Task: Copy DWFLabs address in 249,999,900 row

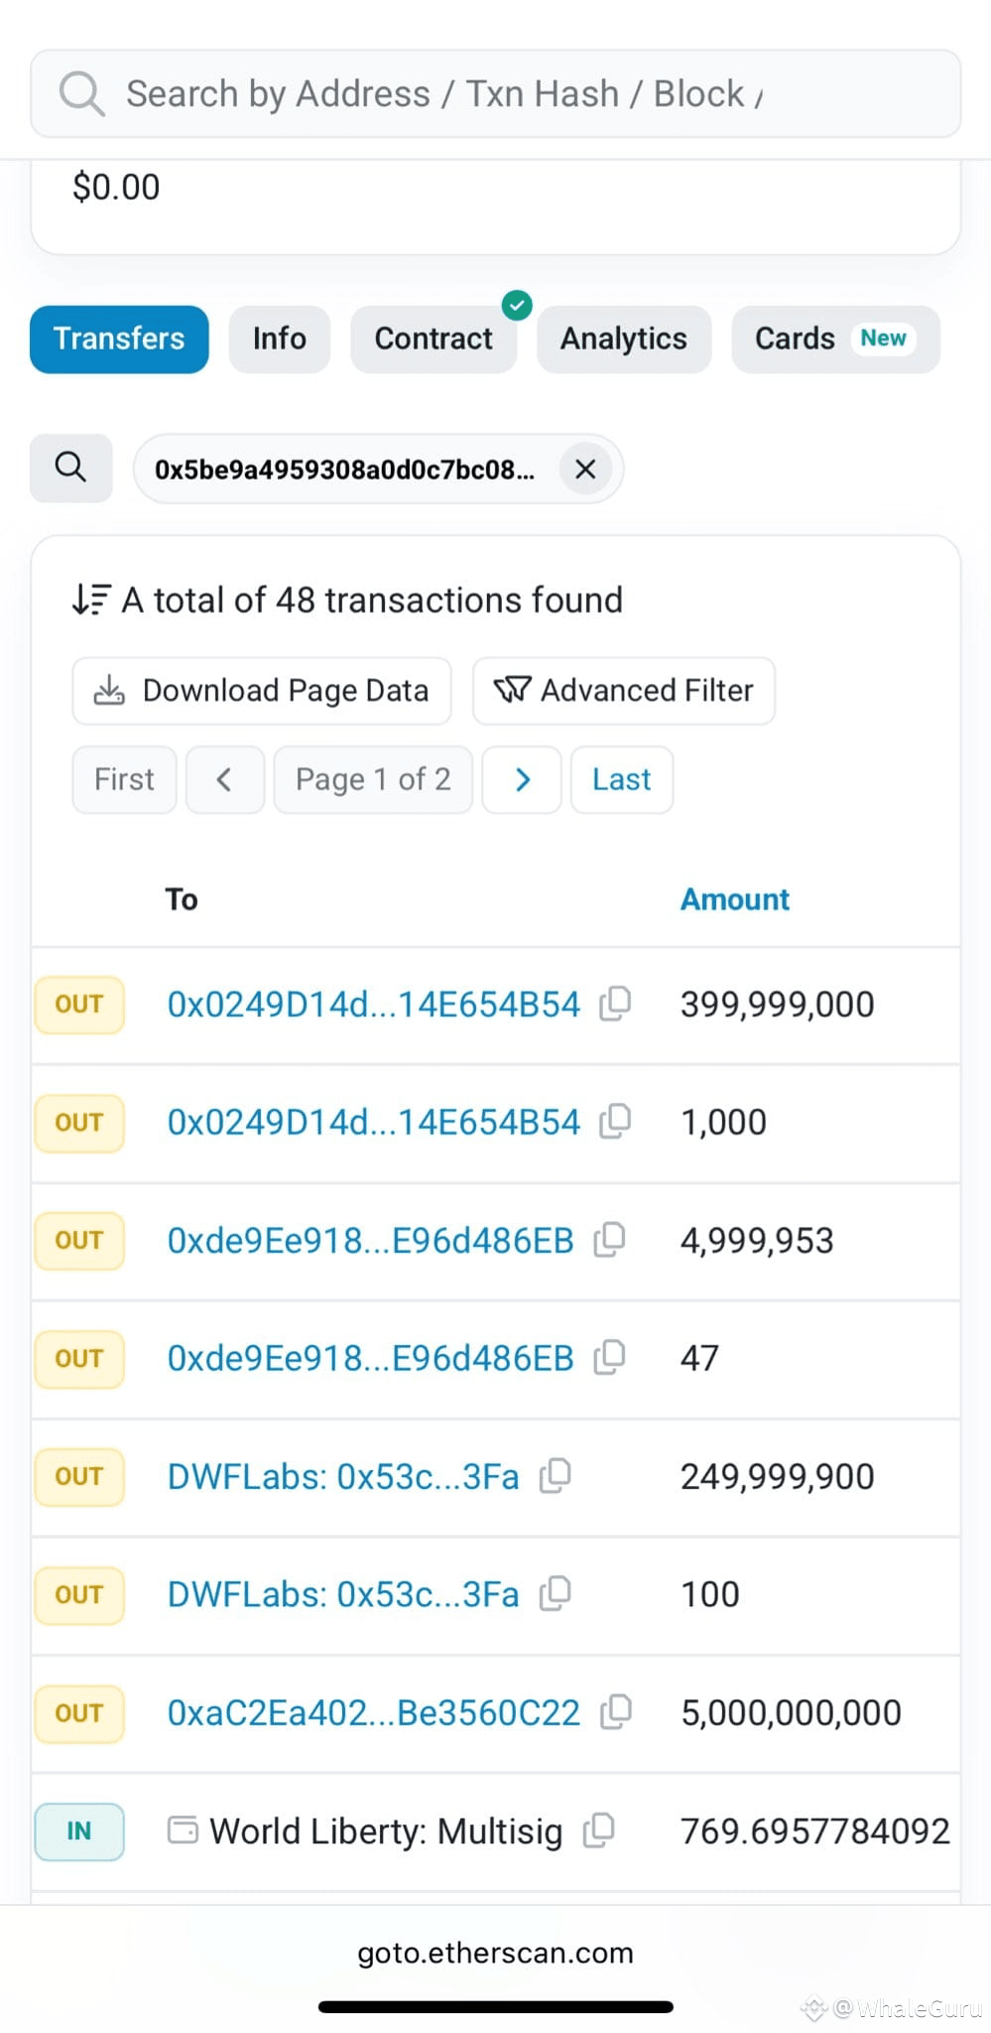Action: pyautogui.click(x=556, y=1476)
